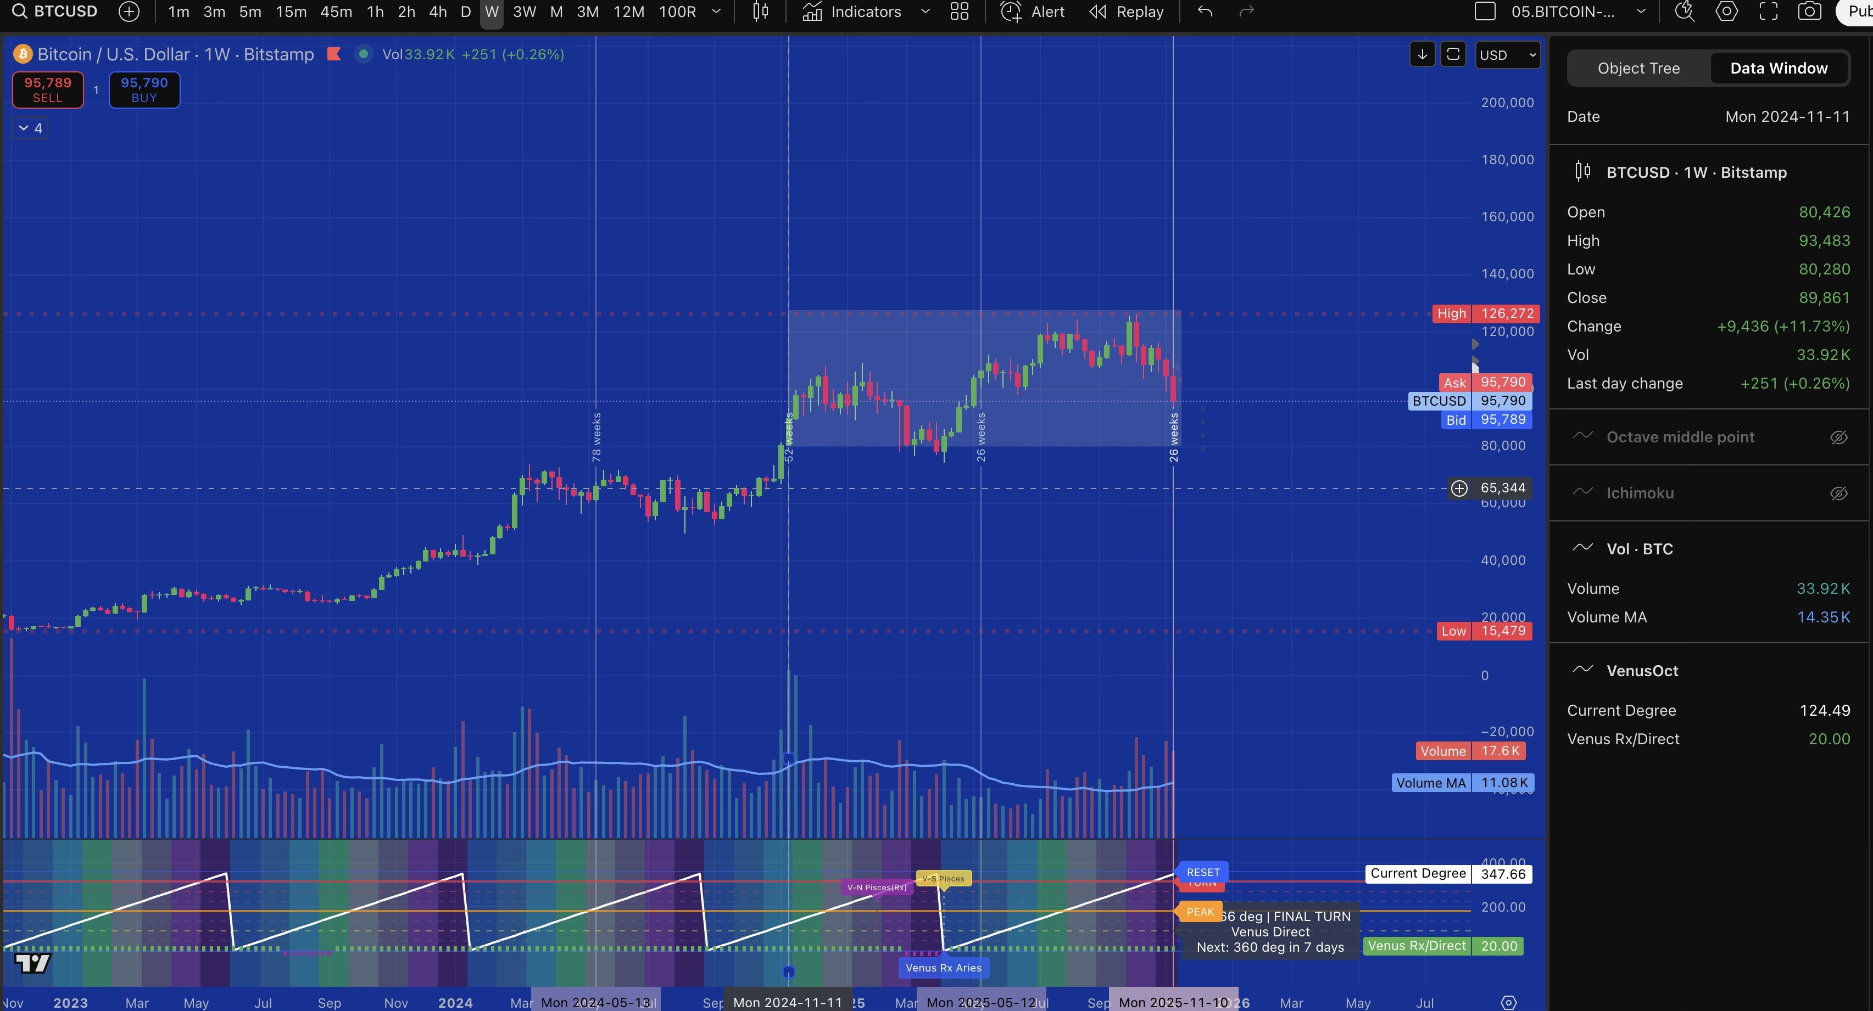Open the USD currency dropdown
The height and width of the screenshot is (1011, 1873).
click(x=1507, y=55)
